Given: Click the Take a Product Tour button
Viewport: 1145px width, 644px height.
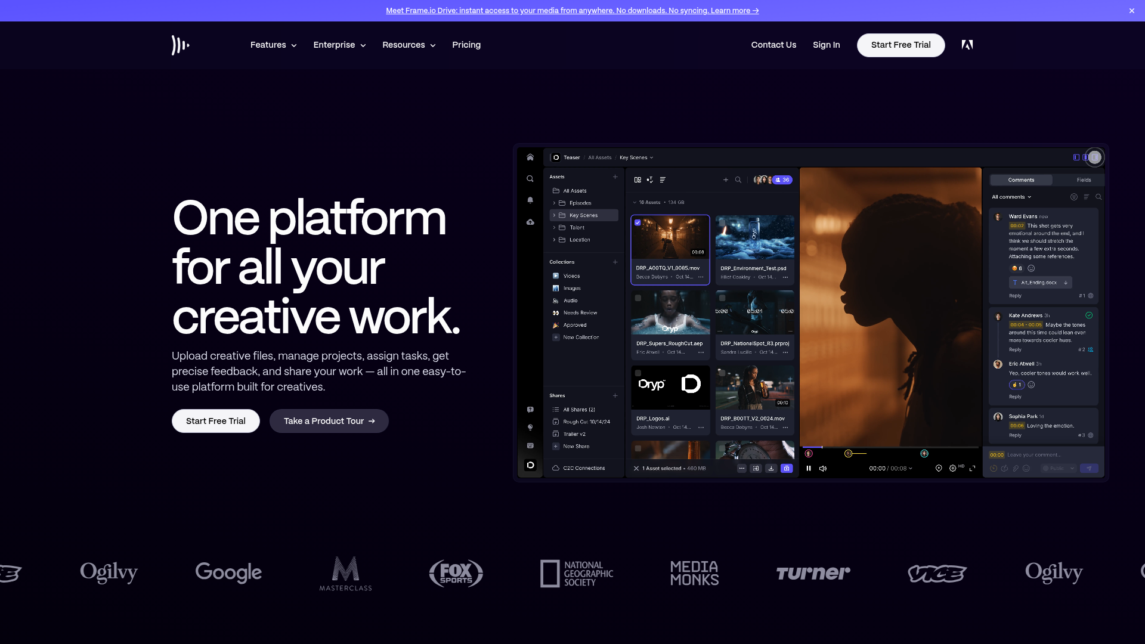Looking at the screenshot, I should (329, 421).
